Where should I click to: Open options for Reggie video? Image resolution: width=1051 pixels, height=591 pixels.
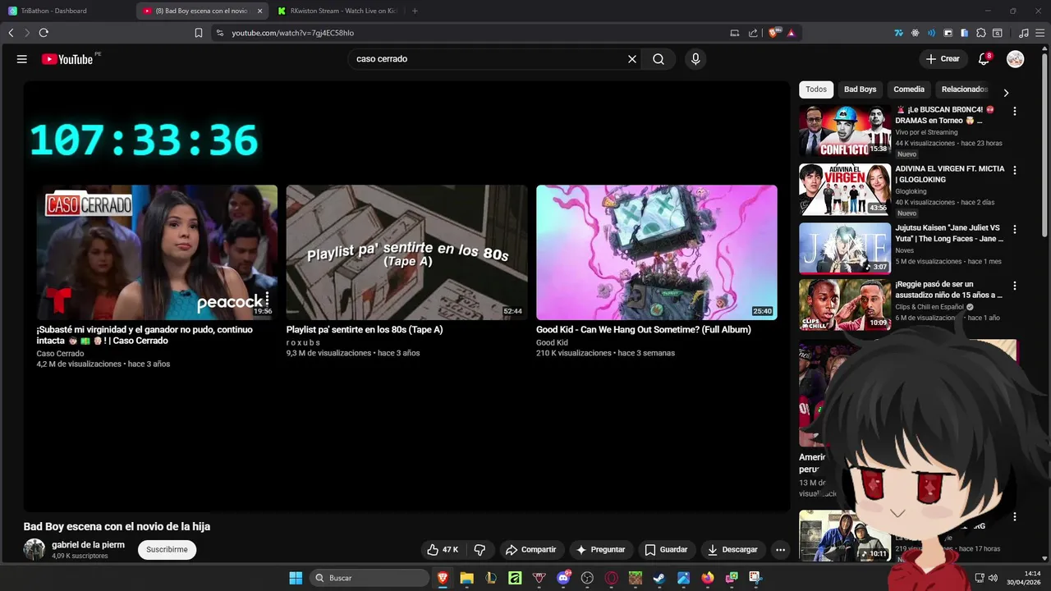[x=1015, y=286]
